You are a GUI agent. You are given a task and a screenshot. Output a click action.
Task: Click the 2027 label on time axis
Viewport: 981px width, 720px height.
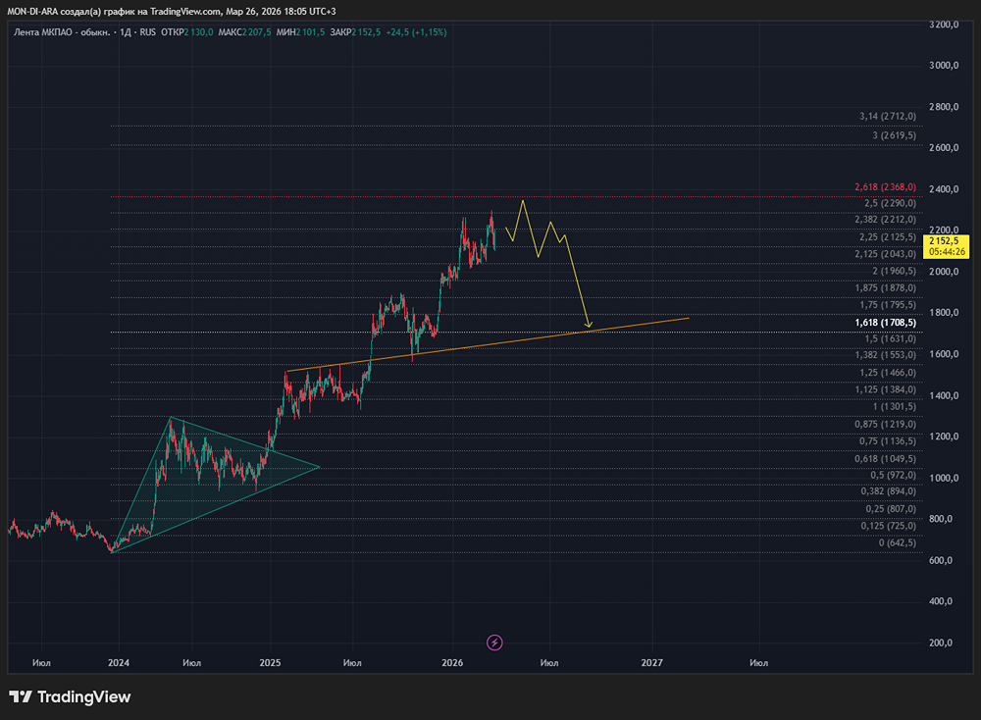pyautogui.click(x=652, y=663)
